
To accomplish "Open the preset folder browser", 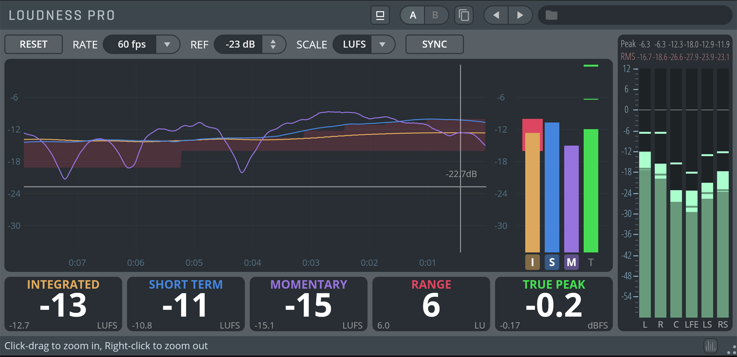I will tap(552, 15).
